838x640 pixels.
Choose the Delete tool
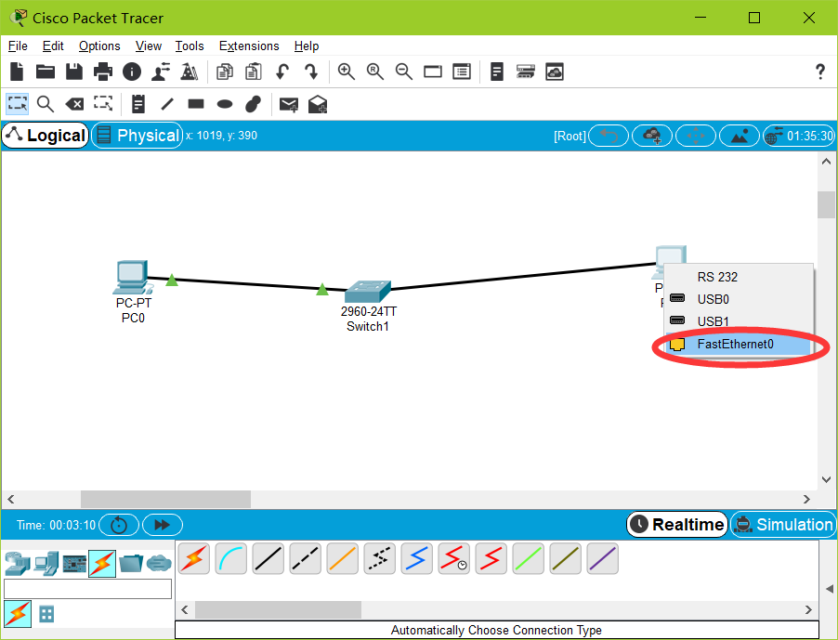click(74, 104)
